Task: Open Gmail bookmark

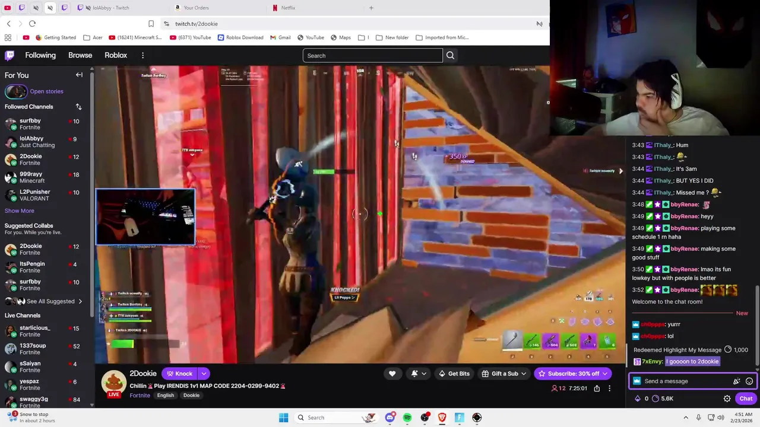Action: (x=280, y=37)
